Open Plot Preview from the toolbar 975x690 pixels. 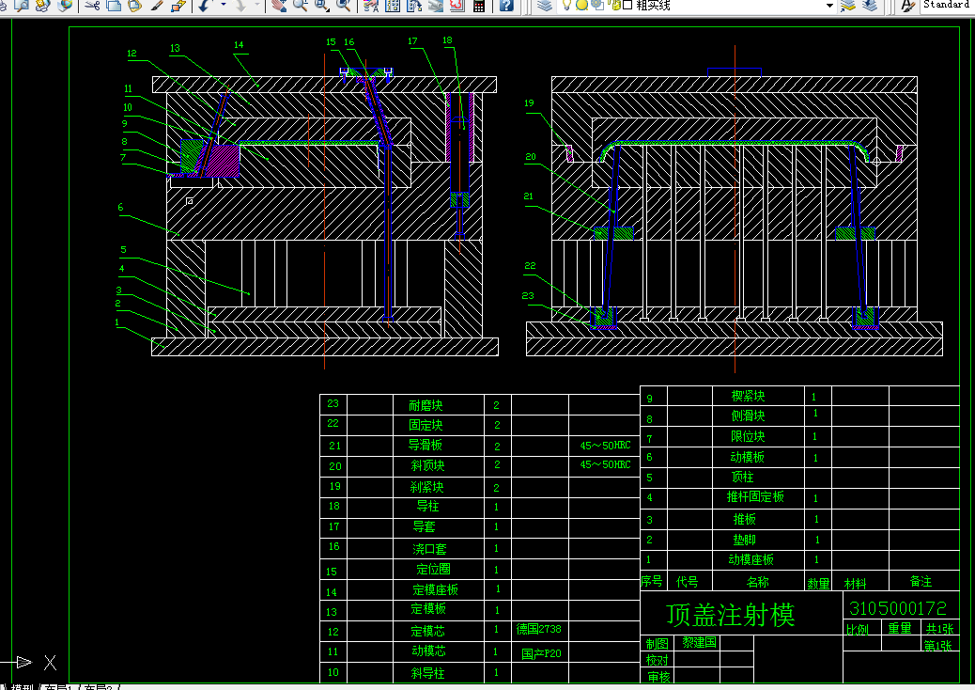click(22, 6)
